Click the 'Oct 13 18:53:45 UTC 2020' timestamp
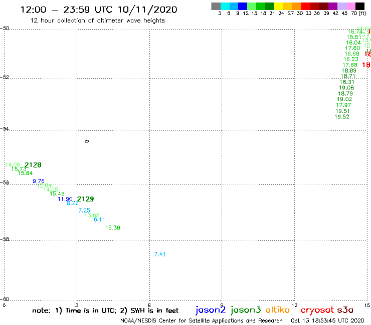The width and height of the screenshot is (371, 325). [327, 320]
